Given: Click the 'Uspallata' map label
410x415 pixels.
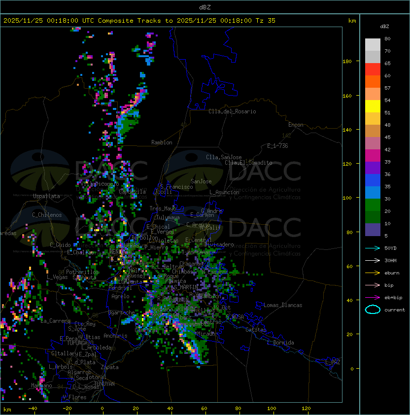Looking at the screenshot, I should click(x=46, y=196).
